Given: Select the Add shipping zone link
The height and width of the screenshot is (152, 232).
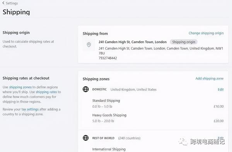Looking at the screenshot, I should 209,79.
